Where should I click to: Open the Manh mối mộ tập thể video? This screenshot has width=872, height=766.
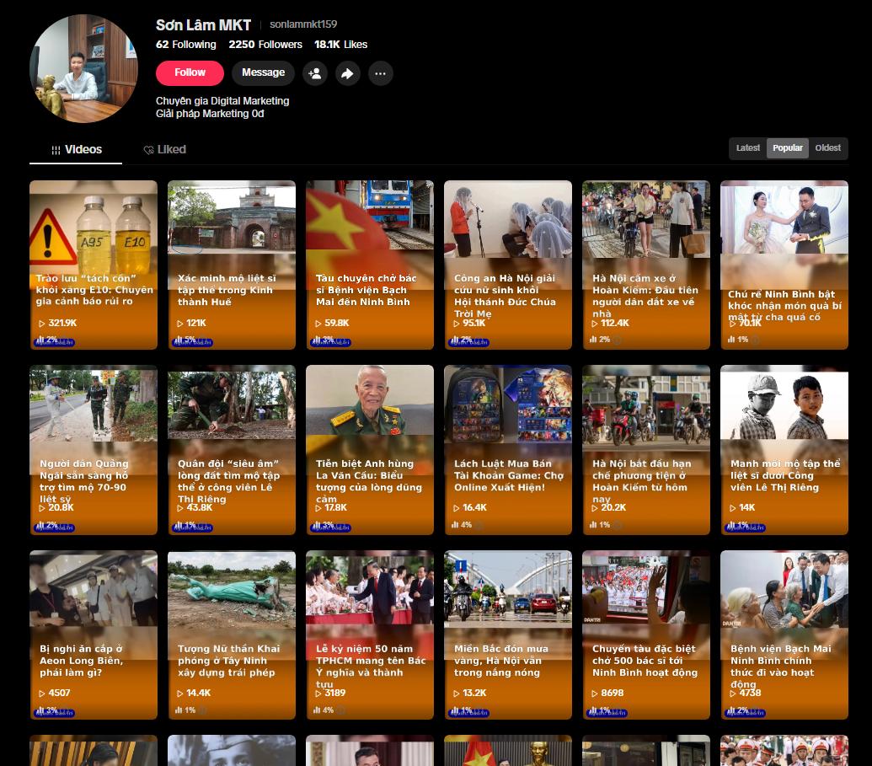784,450
